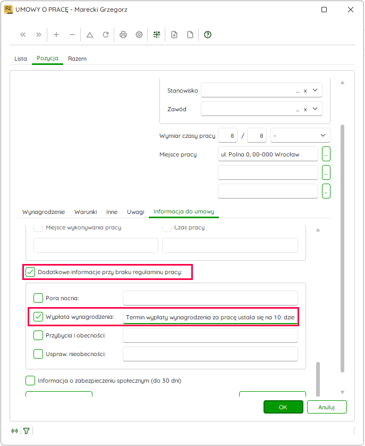
Task: Maximize the Umowy o pracę window
Action: (x=324, y=10)
